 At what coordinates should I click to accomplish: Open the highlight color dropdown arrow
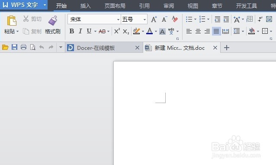tap(143, 31)
